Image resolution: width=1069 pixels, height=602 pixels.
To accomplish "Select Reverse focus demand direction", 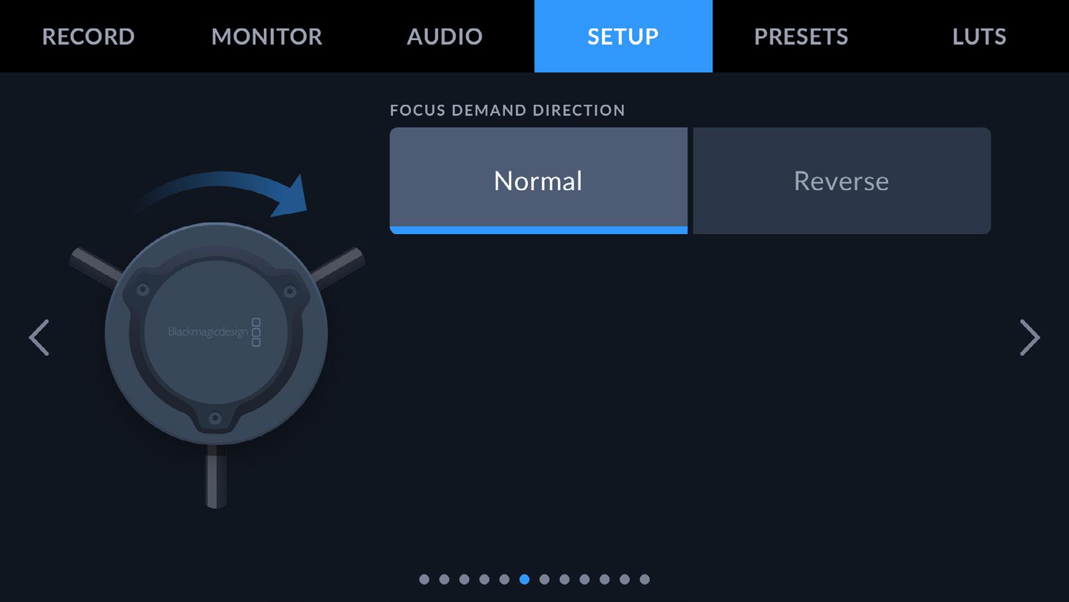I will point(841,180).
